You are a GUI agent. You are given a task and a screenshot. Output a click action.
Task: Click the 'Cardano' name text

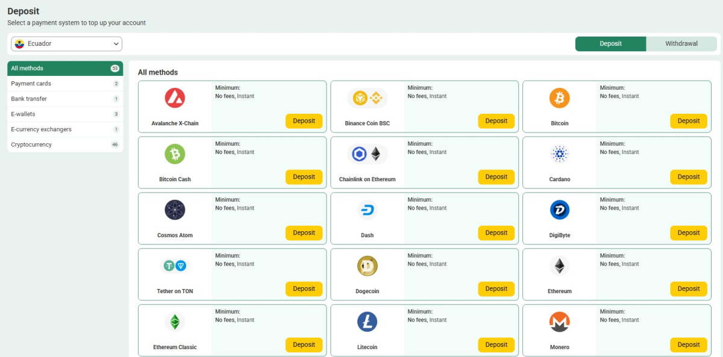tap(560, 179)
